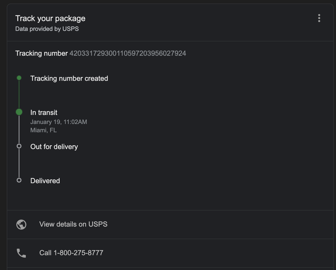The width and height of the screenshot is (336, 270).
Task: Click the green progress line segment
Action: coord(19,94)
